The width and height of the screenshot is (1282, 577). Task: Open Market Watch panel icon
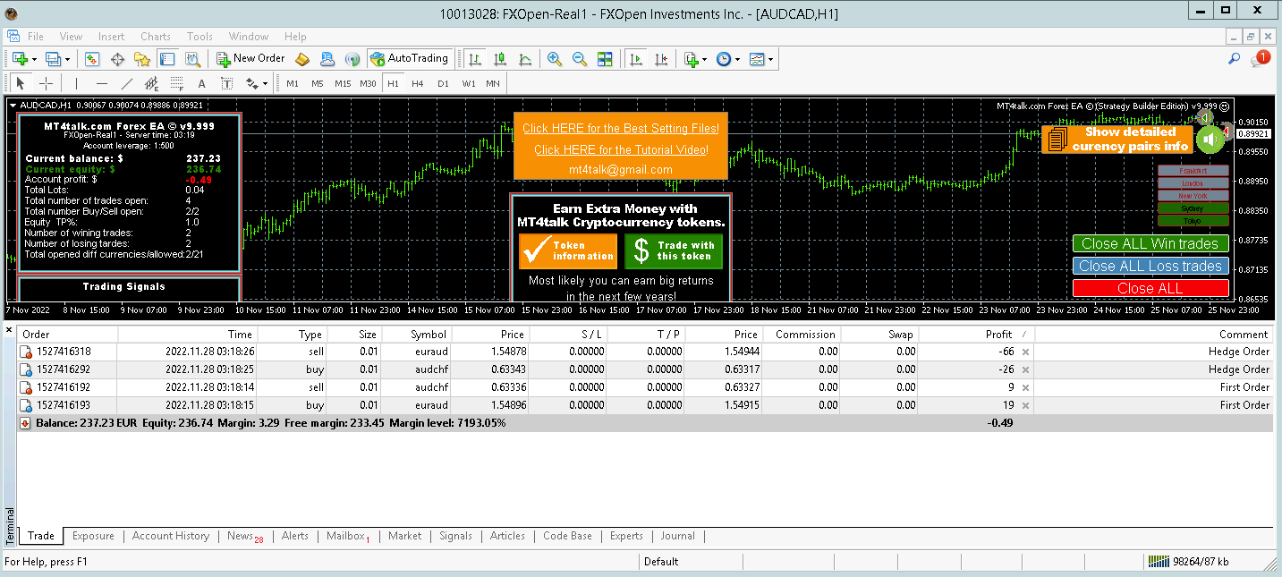tap(91, 59)
